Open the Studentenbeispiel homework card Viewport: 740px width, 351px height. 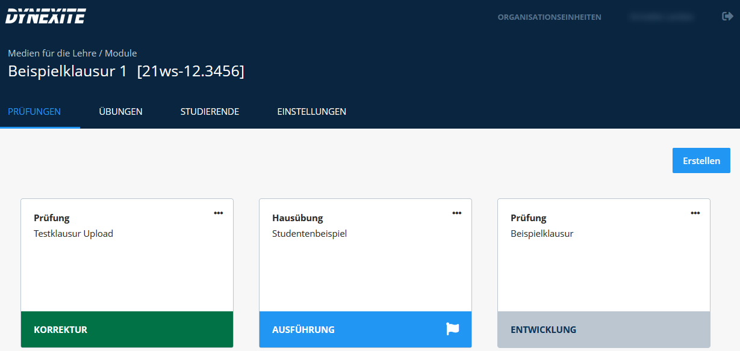pos(365,264)
